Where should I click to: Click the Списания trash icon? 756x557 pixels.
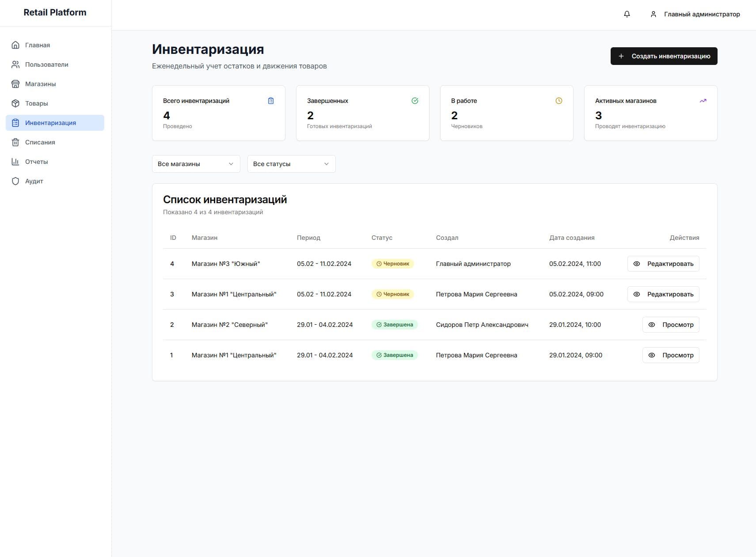click(x=15, y=142)
